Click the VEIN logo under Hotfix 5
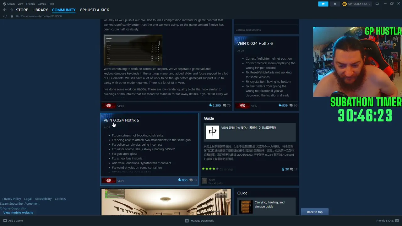Image resolution: width=402 pixels, height=226 pixels. click(x=109, y=180)
